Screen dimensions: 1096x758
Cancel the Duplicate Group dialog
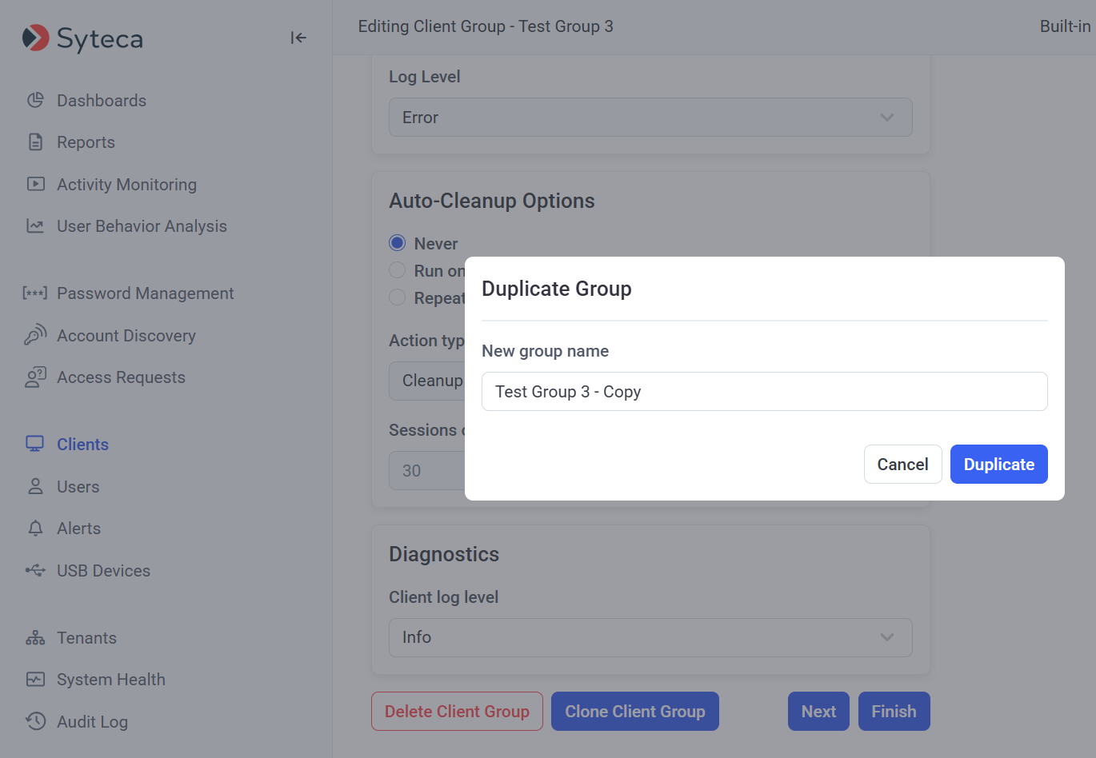point(902,465)
